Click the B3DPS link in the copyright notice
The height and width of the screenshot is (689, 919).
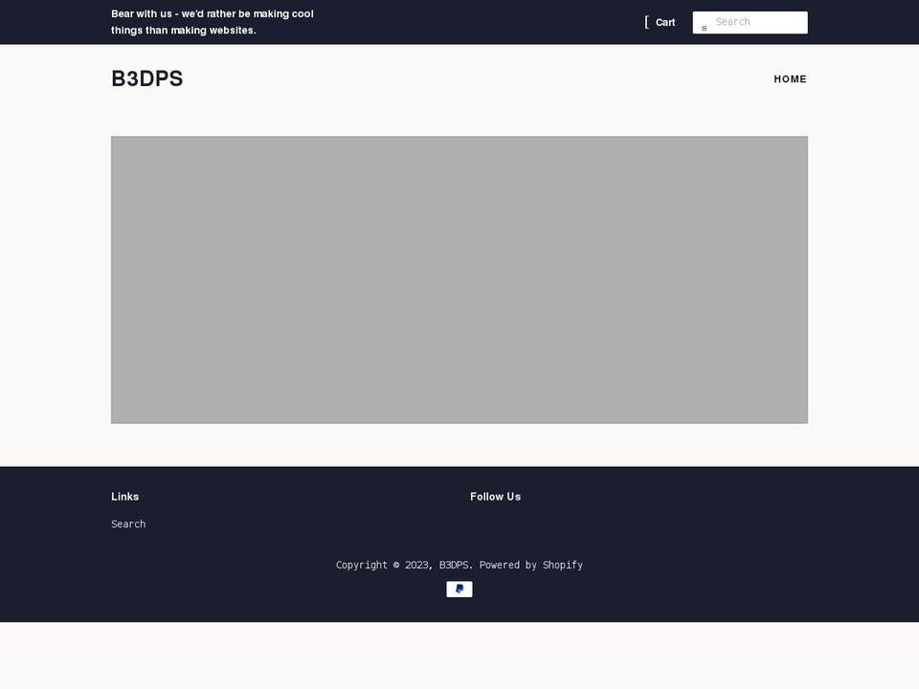coord(454,565)
